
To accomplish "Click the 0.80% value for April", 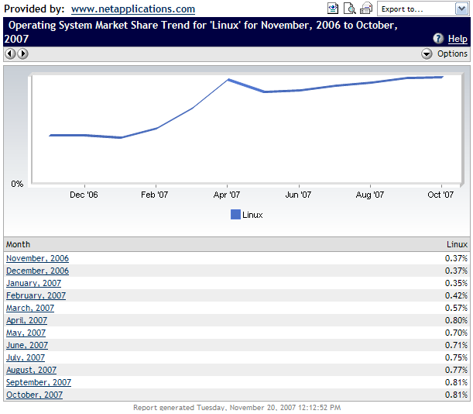I will coord(456,320).
